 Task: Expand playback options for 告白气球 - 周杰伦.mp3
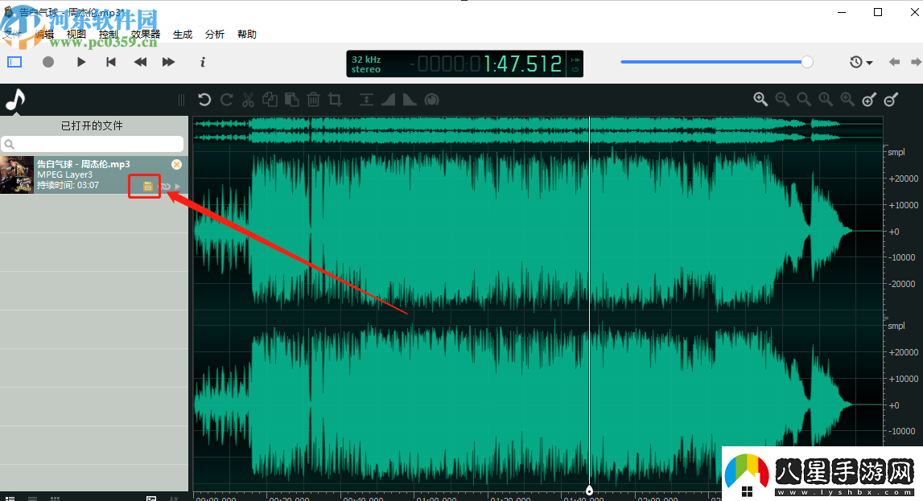(x=176, y=186)
